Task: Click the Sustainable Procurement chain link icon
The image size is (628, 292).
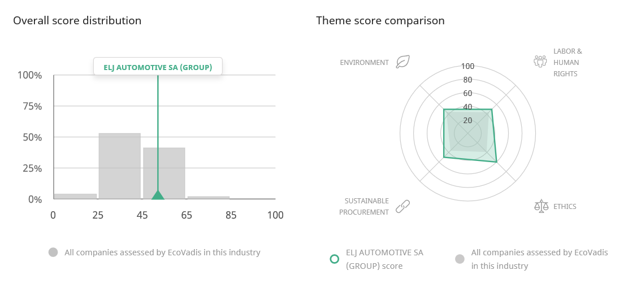Action: [x=402, y=206]
